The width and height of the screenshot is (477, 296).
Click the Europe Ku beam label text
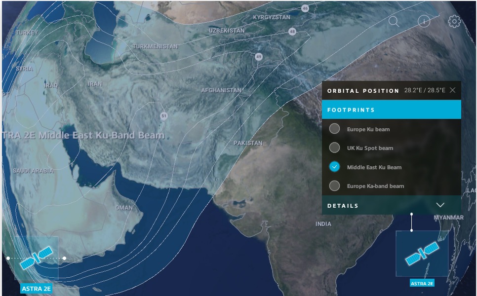[368, 129]
